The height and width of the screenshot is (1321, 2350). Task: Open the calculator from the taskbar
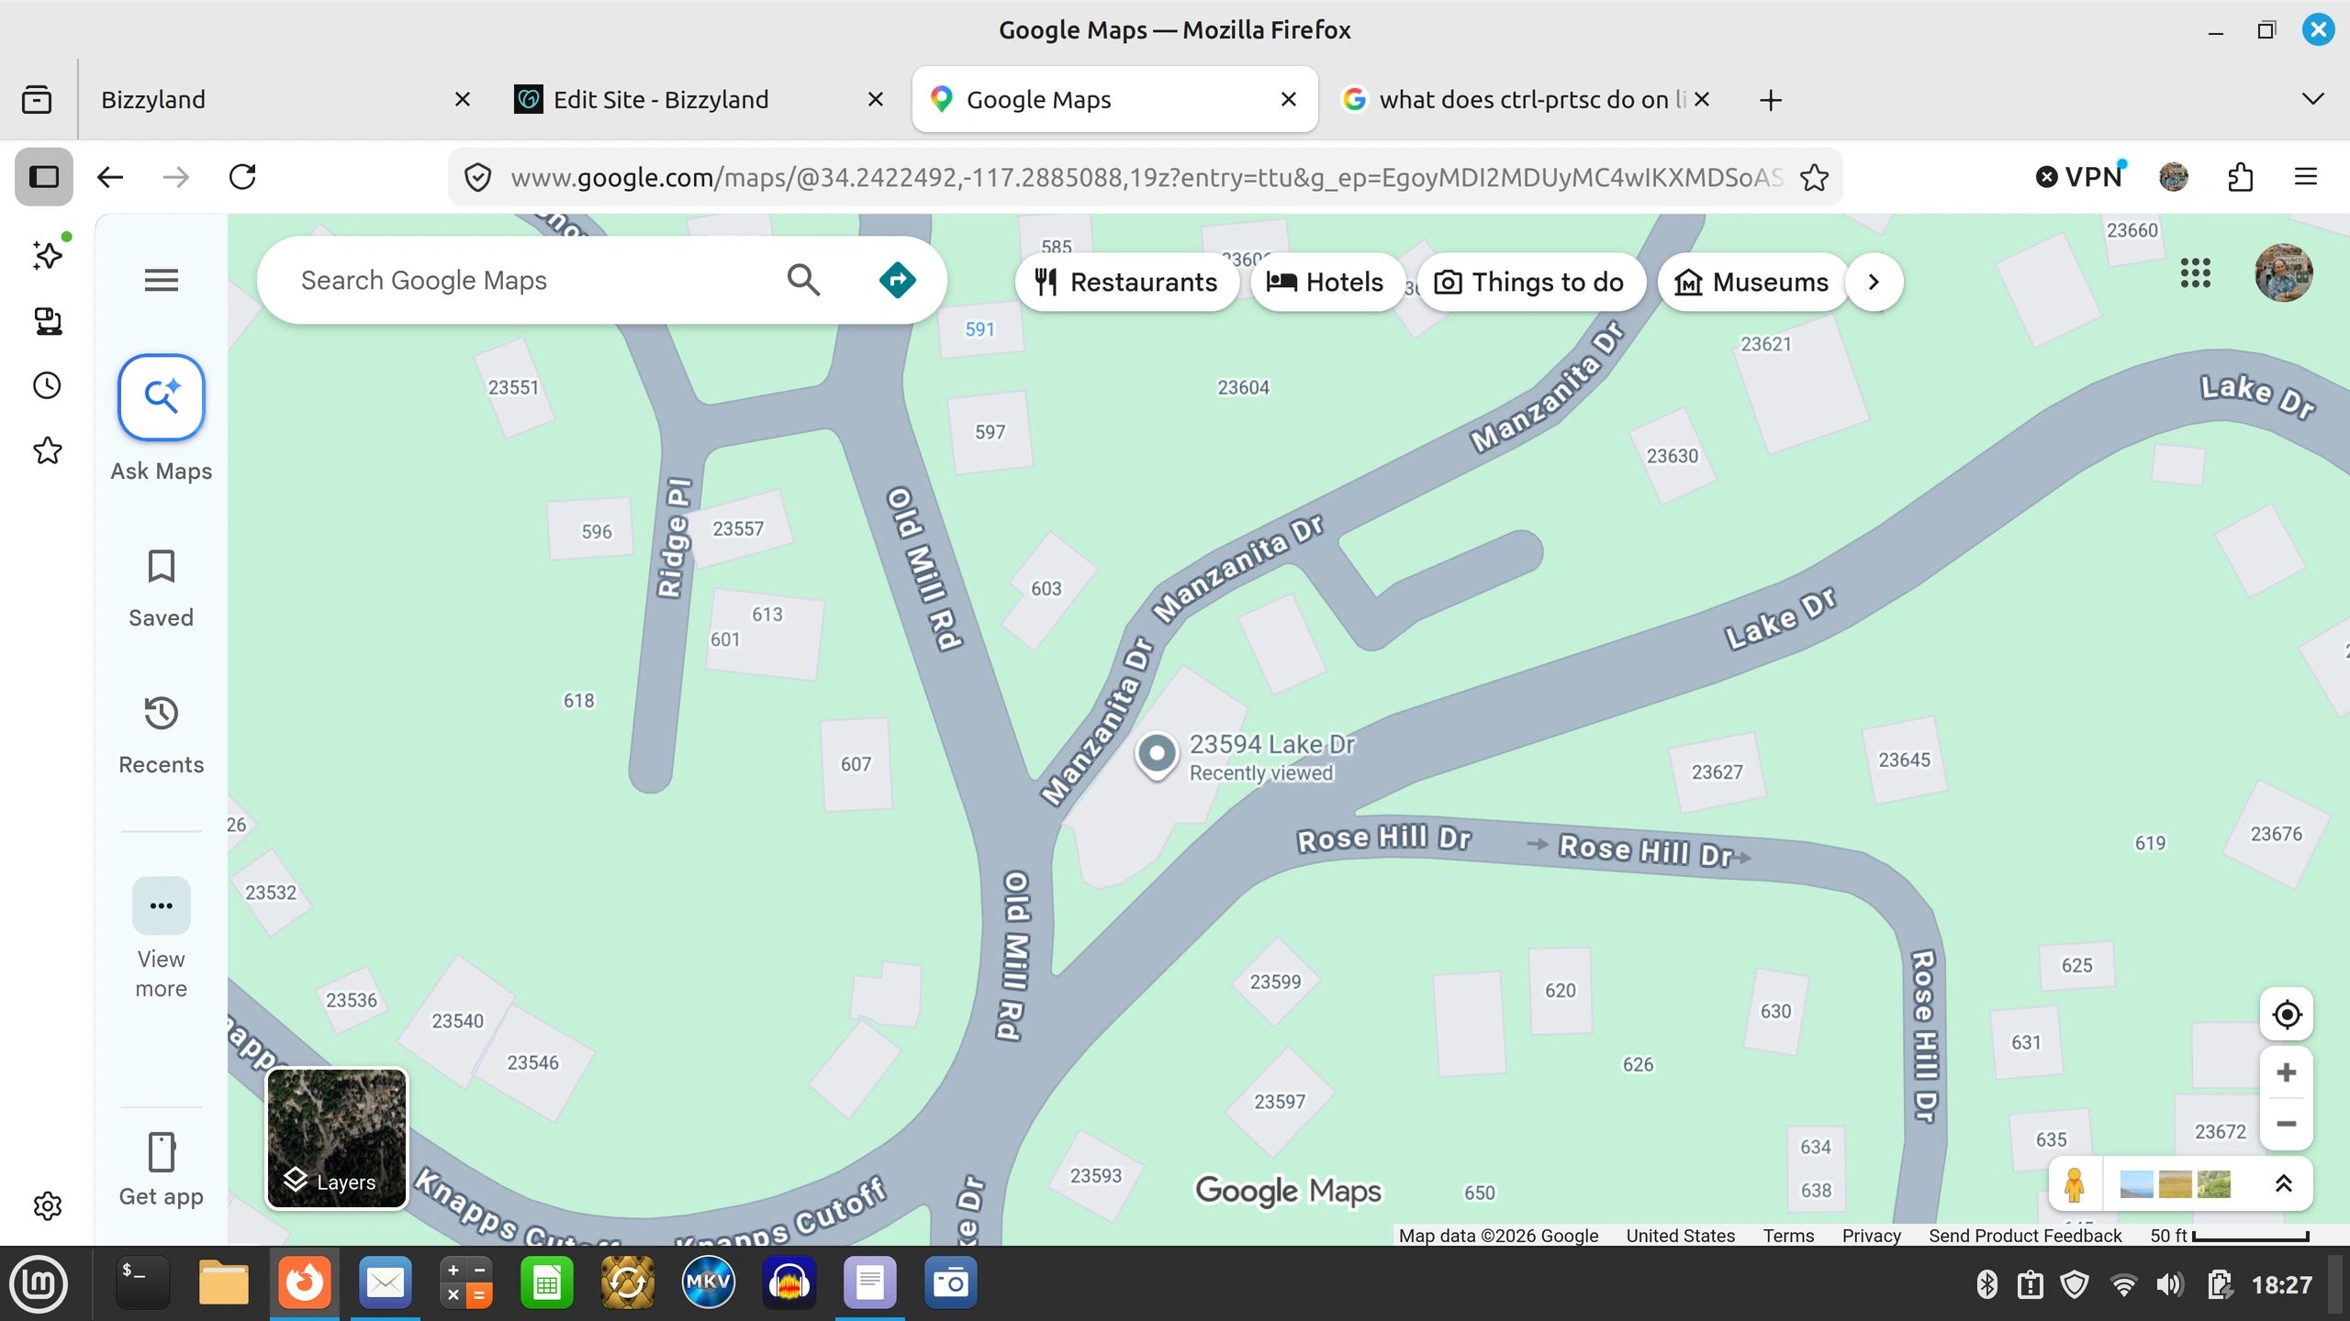(465, 1283)
